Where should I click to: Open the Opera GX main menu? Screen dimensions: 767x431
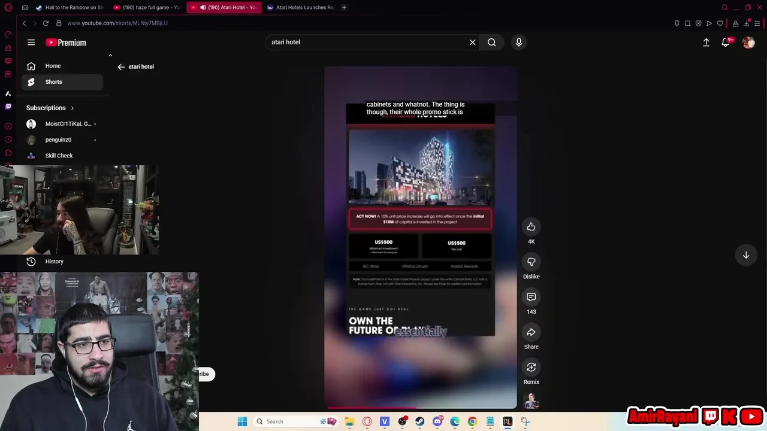click(8, 7)
